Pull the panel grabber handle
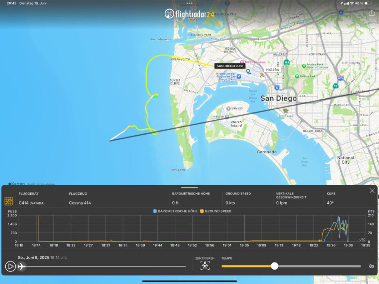 tap(189, 187)
